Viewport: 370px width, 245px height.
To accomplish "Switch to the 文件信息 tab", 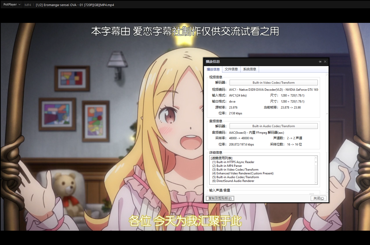I will point(231,69).
